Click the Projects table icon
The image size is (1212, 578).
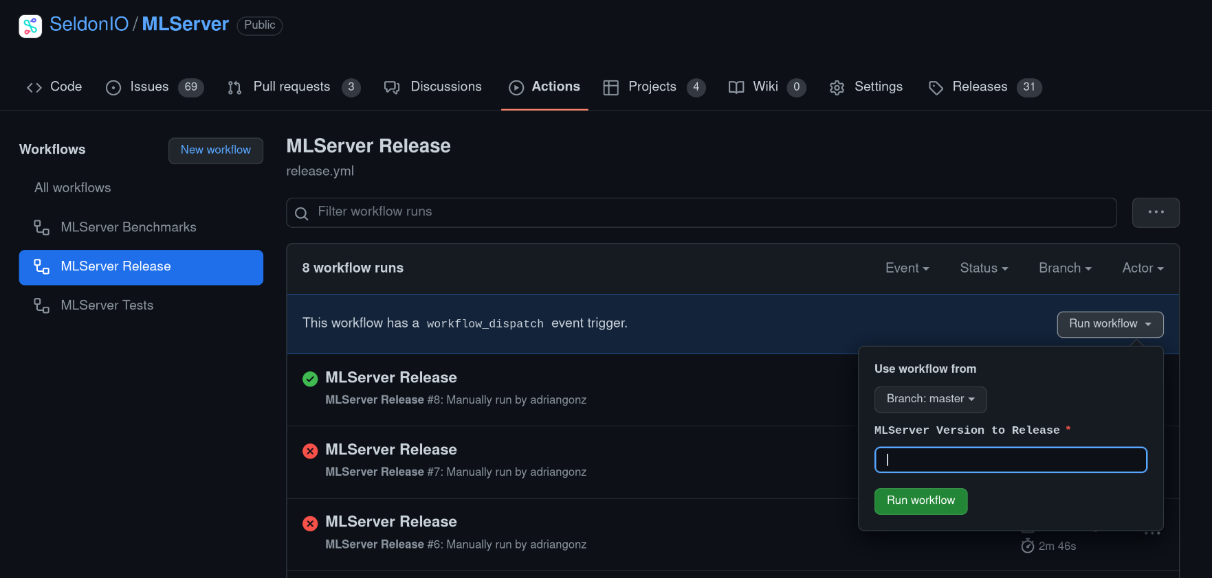pos(610,88)
